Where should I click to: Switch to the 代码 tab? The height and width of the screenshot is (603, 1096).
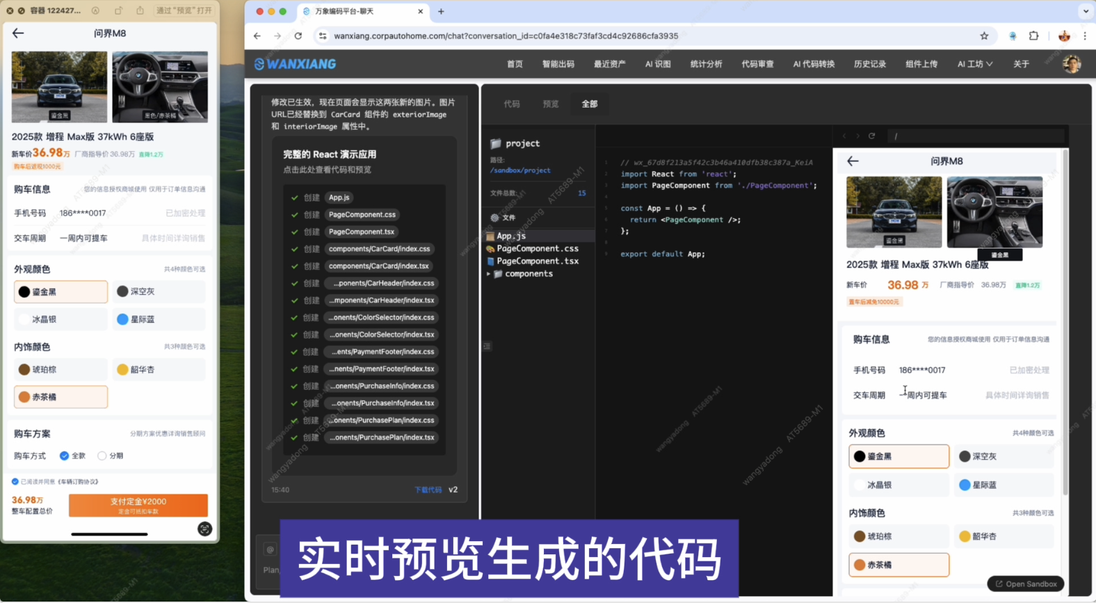(x=512, y=104)
